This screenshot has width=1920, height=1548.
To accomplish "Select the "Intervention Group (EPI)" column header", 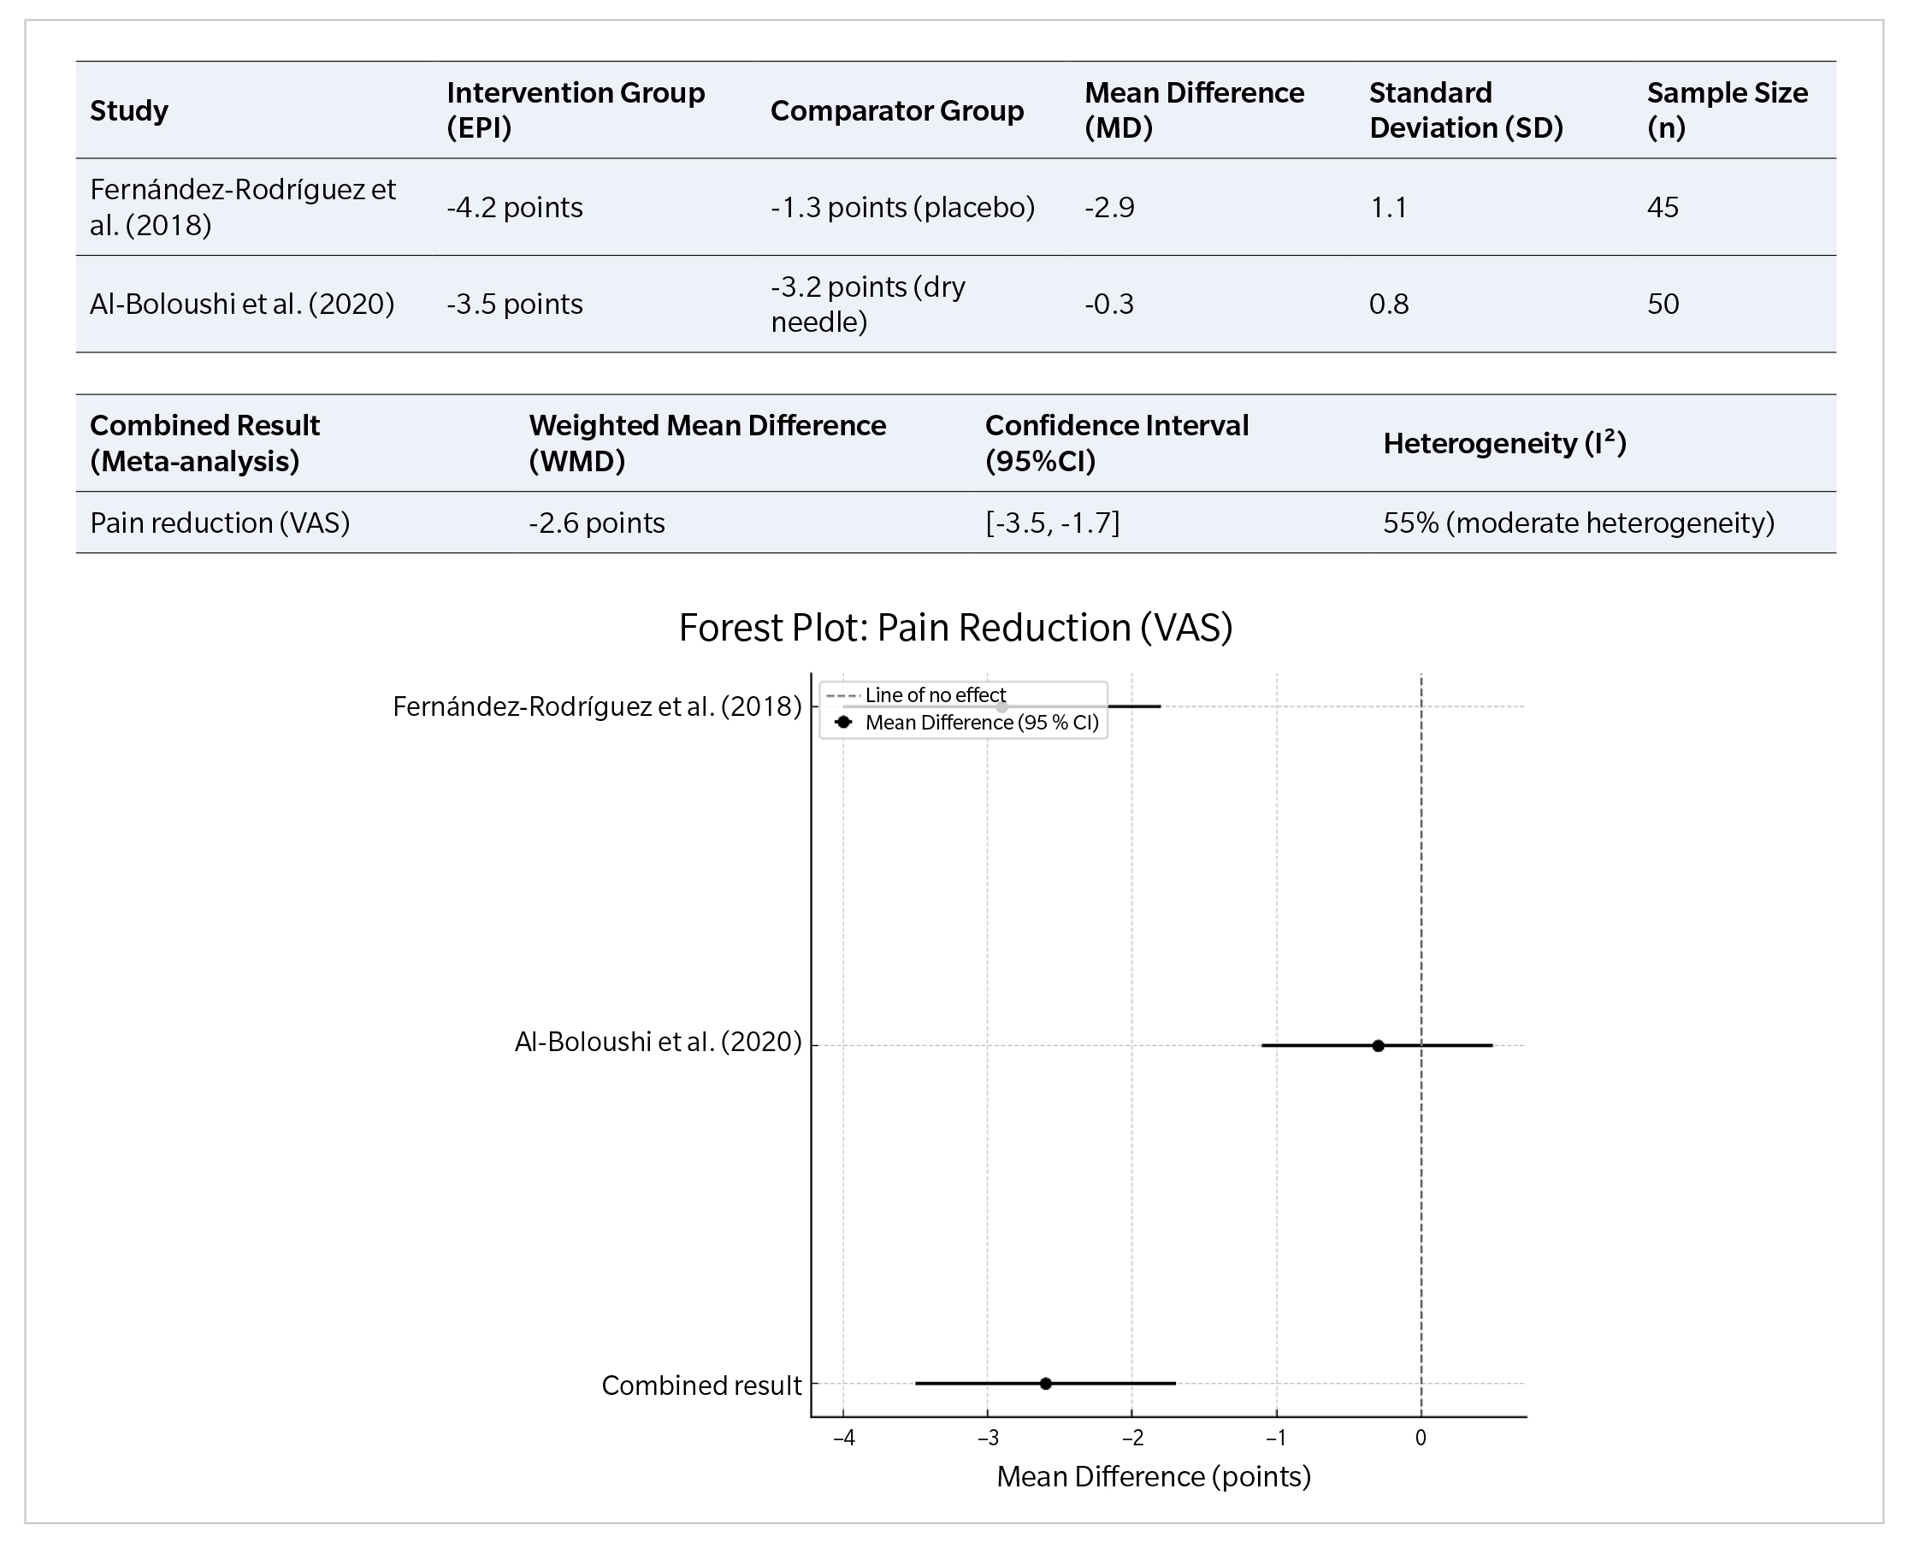I will (576, 110).
